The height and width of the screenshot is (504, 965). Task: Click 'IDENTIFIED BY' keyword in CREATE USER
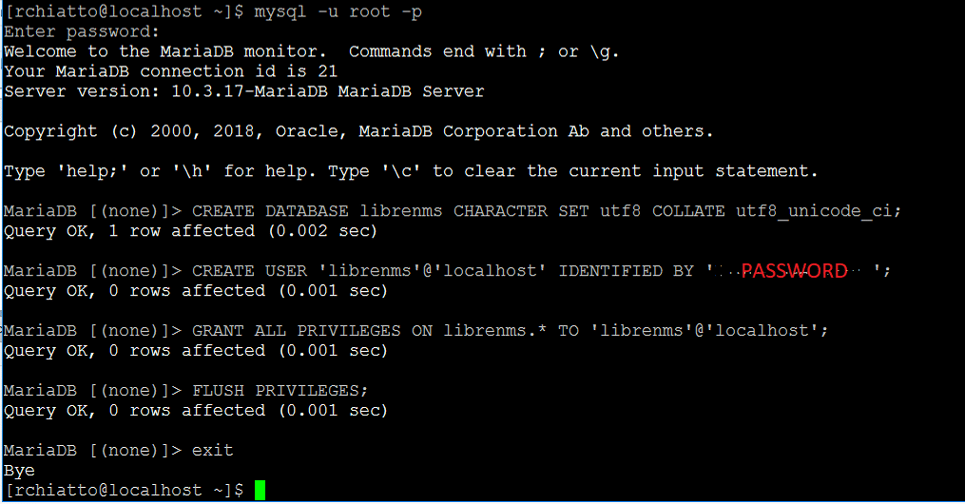pos(626,271)
